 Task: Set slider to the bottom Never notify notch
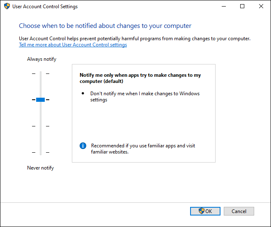point(41,153)
